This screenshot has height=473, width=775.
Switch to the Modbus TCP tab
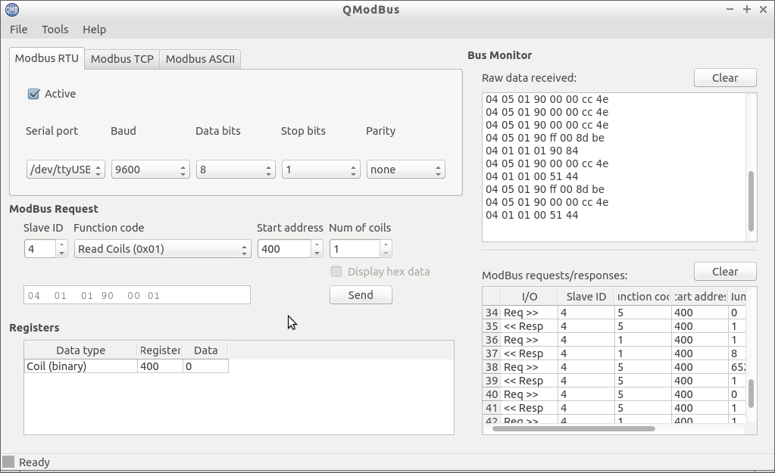[x=122, y=59]
